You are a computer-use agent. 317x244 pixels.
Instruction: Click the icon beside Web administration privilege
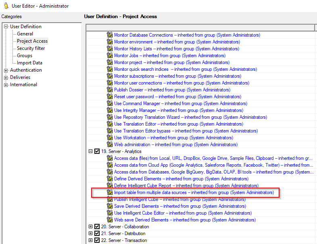point(110,145)
